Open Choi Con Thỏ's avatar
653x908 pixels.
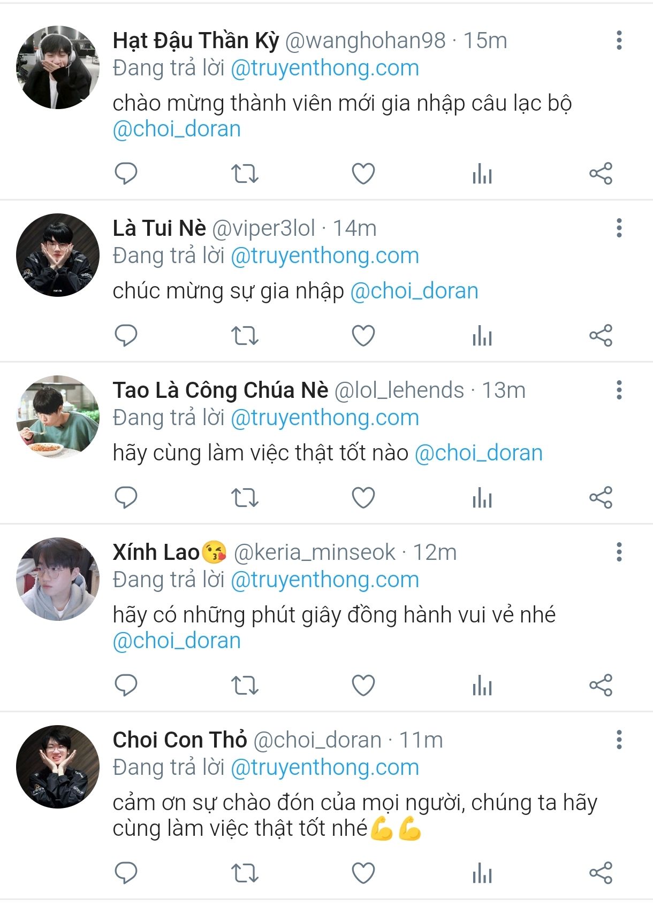click(58, 767)
